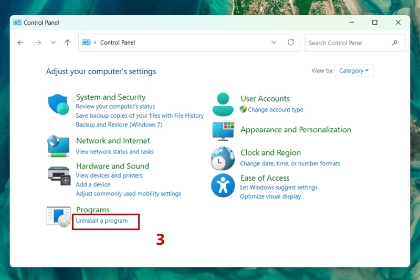Select Optimize visual display

tap(270, 196)
